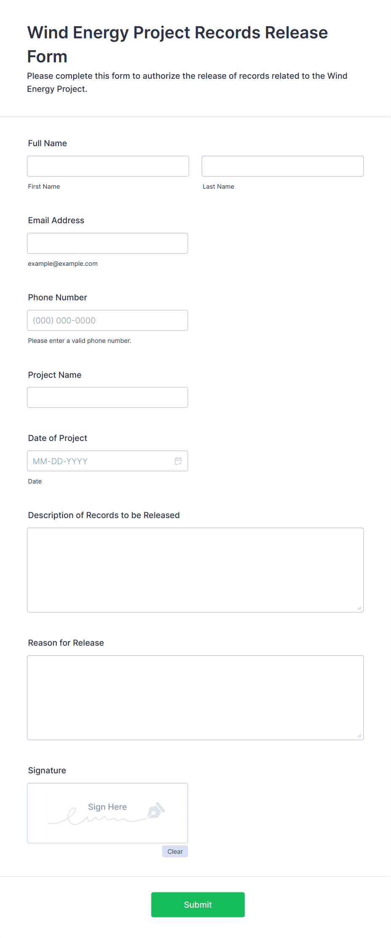Submit the records release form
The height and width of the screenshot is (938, 391).
point(198,904)
